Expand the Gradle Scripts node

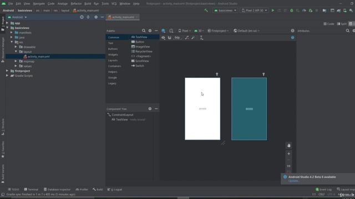7,76
